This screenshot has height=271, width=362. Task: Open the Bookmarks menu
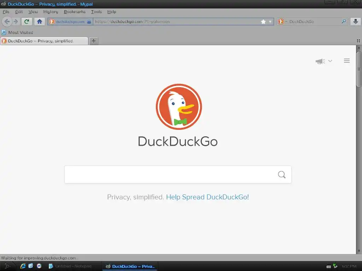coord(75,12)
